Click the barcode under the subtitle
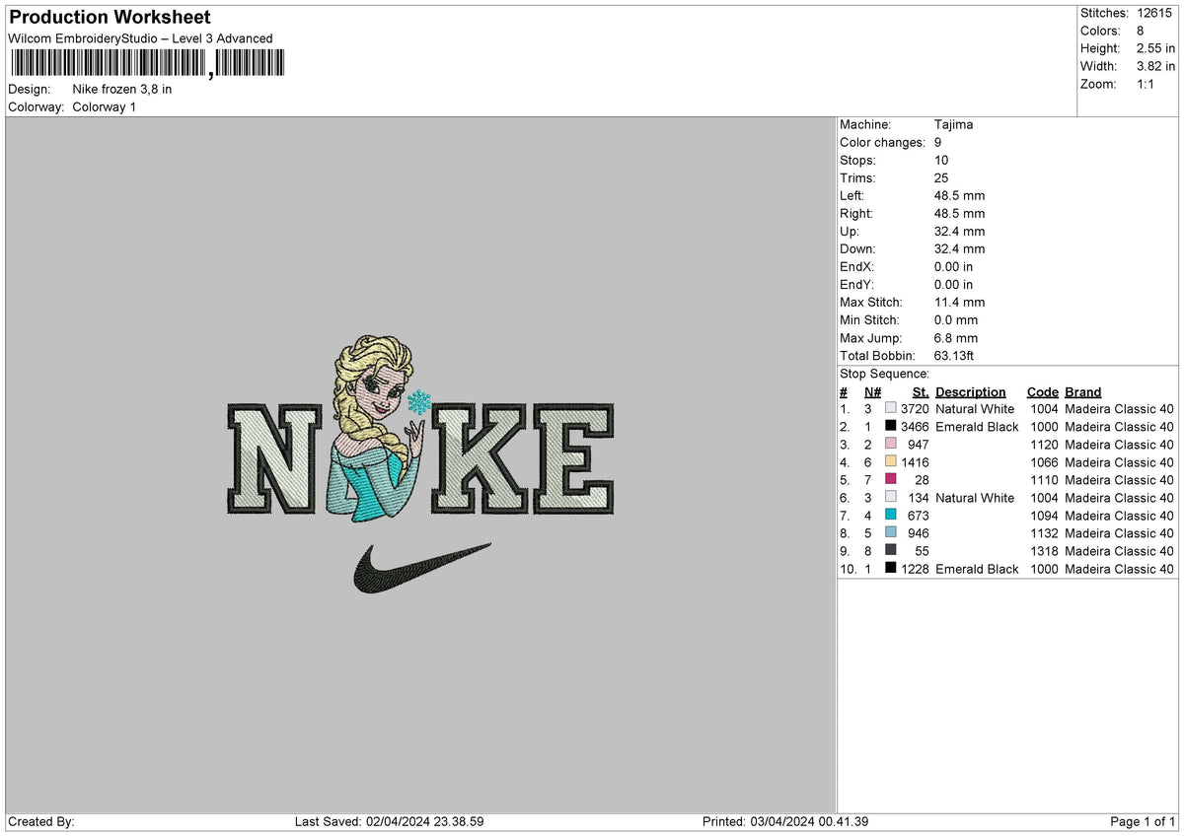This screenshot has width=1184, height=836. pos(147,64)
